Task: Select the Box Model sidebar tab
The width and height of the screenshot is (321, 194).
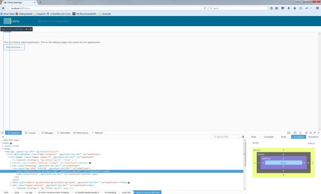Action: (x=299, y=137)
